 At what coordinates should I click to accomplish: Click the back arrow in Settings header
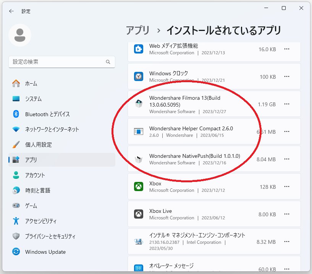pyautogui.click(x=11, y=11)
